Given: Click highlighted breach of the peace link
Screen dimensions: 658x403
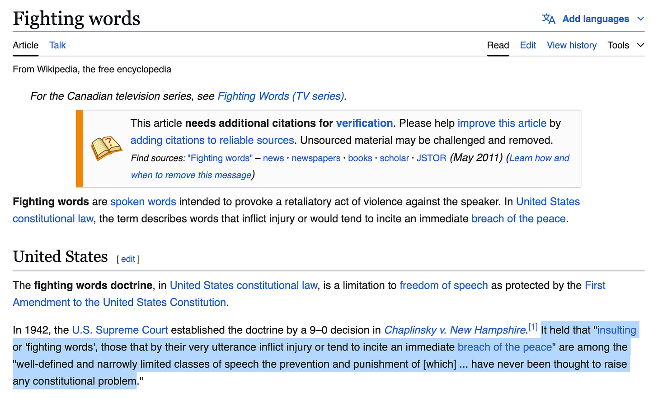Looking at the screenshot, I should pos(505,347).
